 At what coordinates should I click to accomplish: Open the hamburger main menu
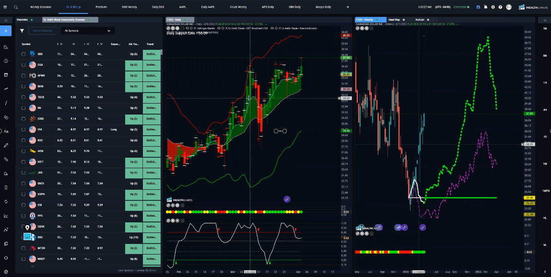(x=6, y=7)
